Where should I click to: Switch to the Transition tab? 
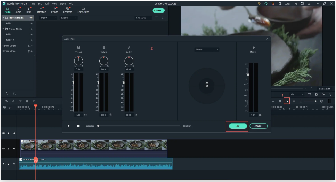point(41,10)
